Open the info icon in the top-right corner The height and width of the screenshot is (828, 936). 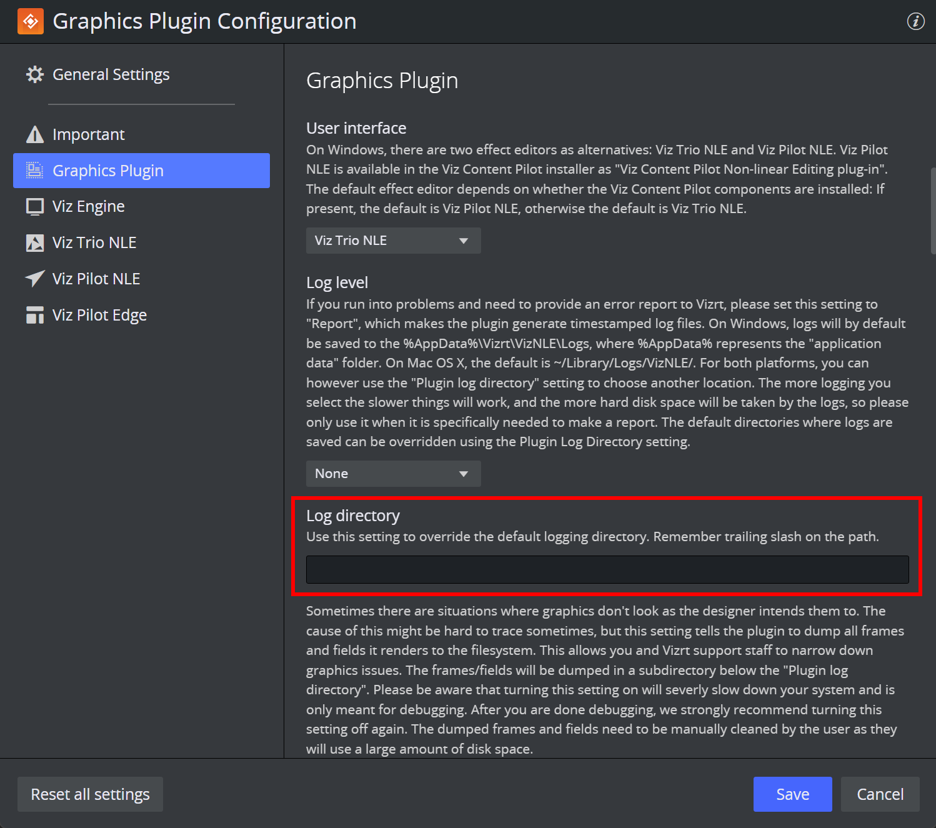pyautogui.click(x=916, y=21)
